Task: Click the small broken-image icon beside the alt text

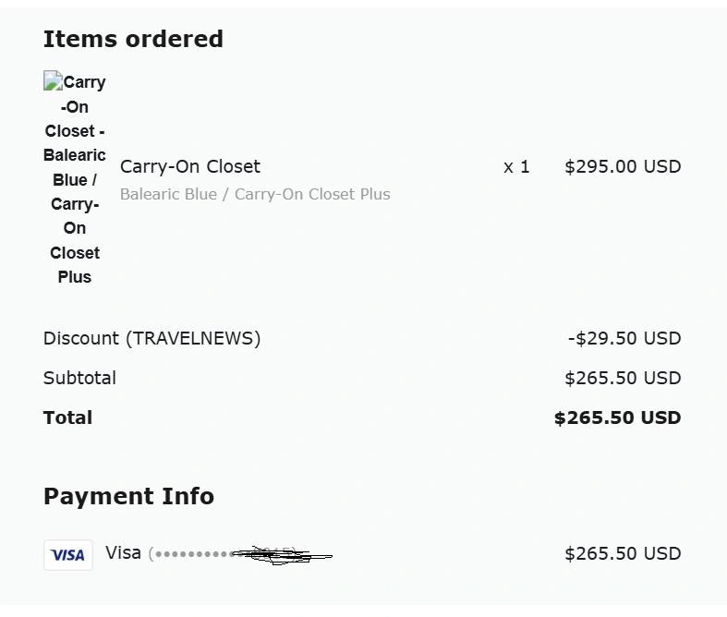Action: (x=52, y=81)
